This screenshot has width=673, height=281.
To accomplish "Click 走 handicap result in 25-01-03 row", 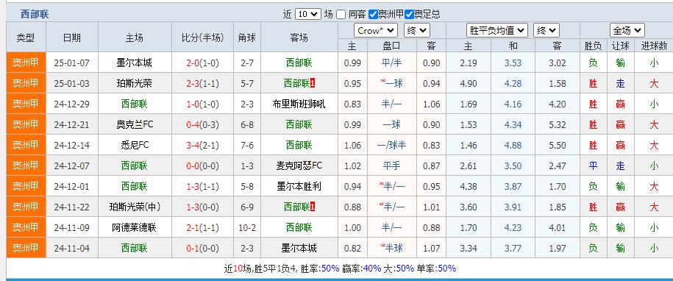I will pyautogui.click(x=620, y=84).
